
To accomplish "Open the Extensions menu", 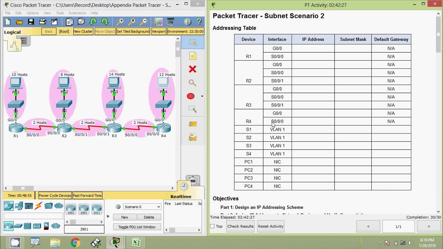I will (77, 13).
